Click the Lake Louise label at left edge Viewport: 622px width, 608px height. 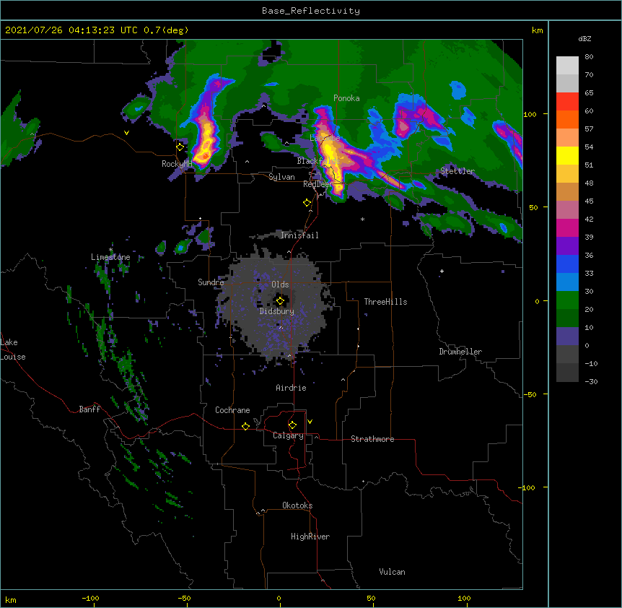(x=13, y=349)
